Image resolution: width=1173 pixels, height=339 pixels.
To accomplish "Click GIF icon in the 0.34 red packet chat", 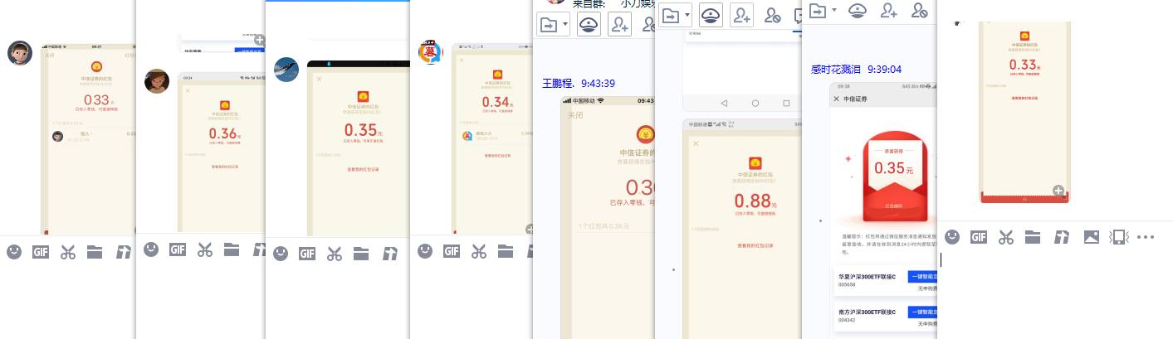I will click(452, 250).
